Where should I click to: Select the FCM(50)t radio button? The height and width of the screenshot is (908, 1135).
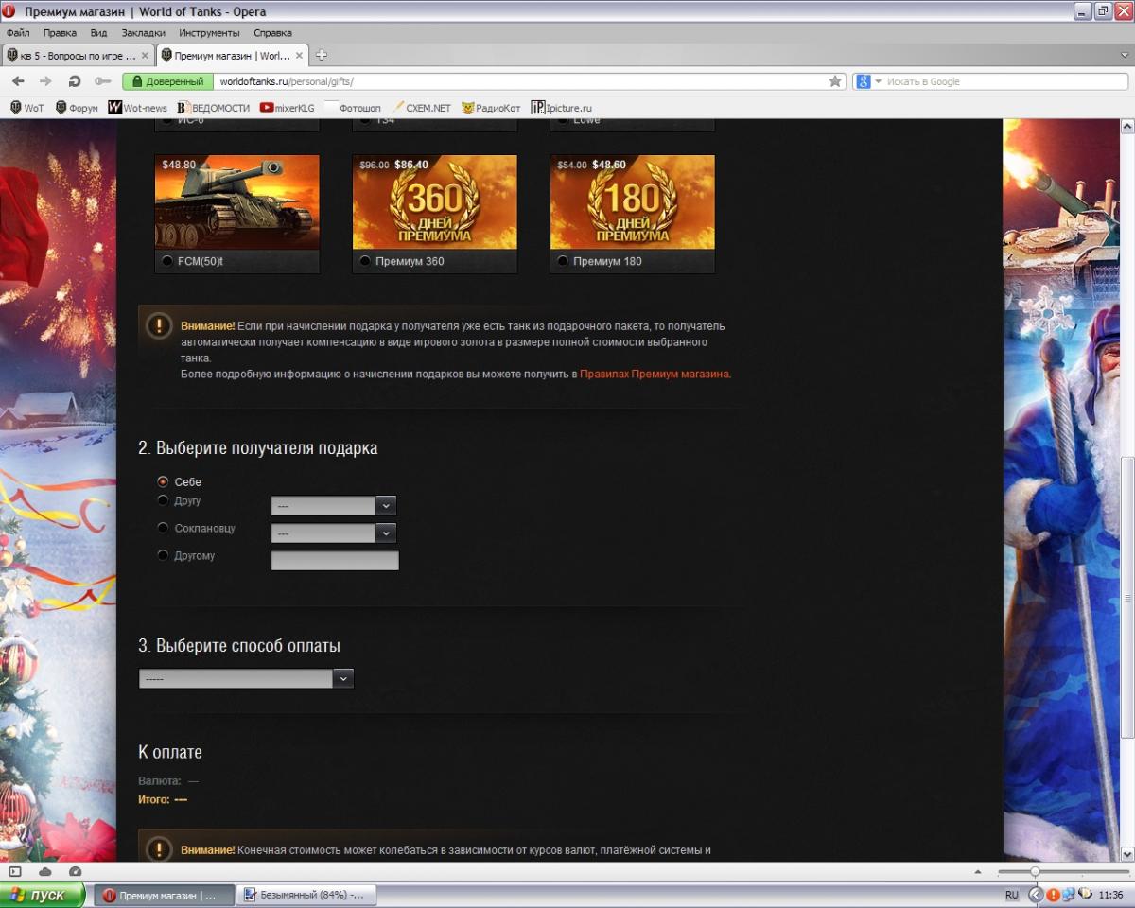(167, 261)
